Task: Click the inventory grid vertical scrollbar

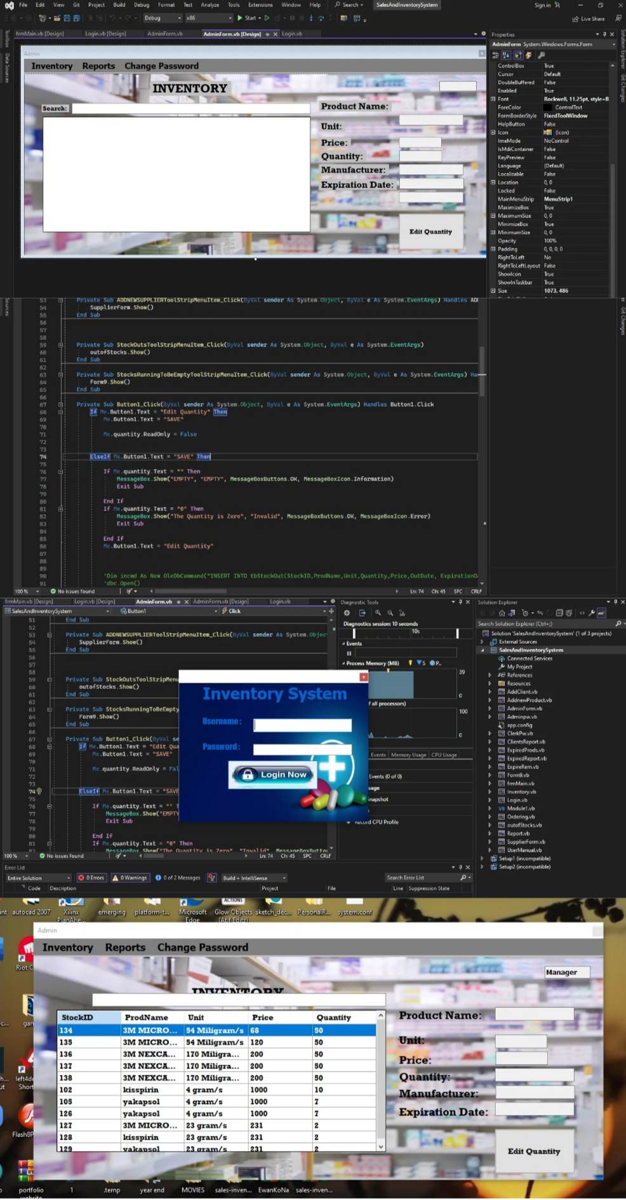Action: point(381,1081)
